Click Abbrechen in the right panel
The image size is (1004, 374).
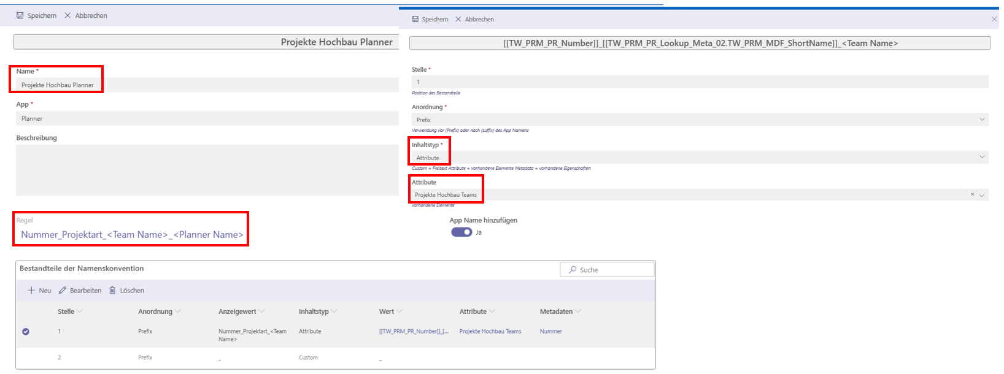(479, 20)
